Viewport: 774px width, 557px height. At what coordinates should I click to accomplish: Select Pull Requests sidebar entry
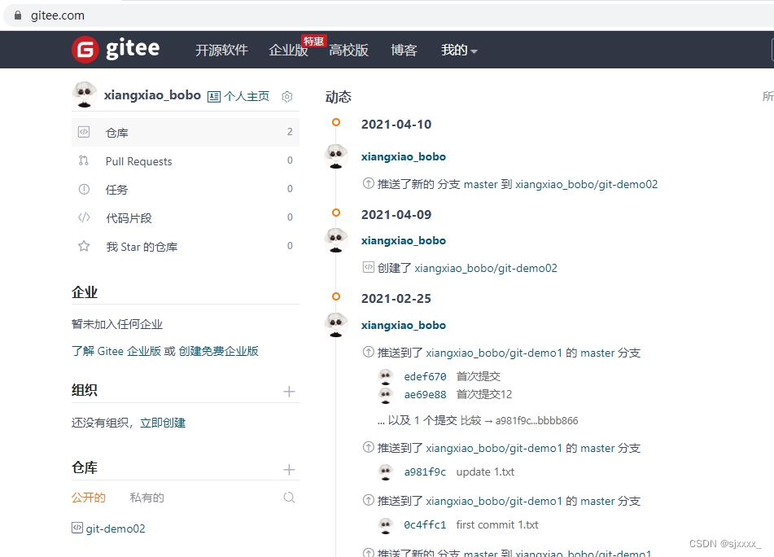point(186,161)
